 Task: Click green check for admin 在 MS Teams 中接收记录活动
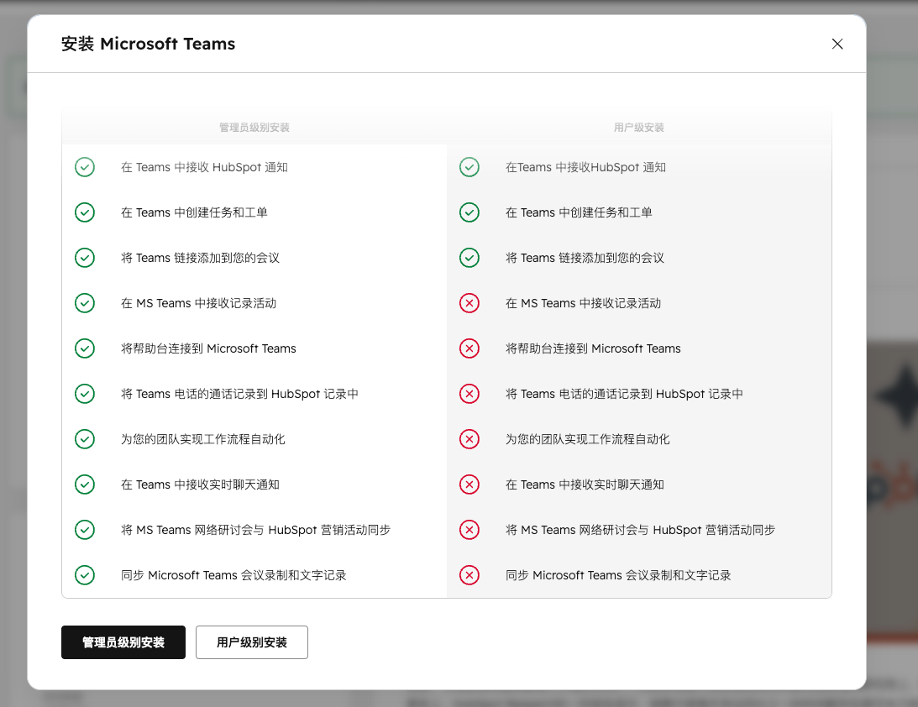tap(85, 303)
